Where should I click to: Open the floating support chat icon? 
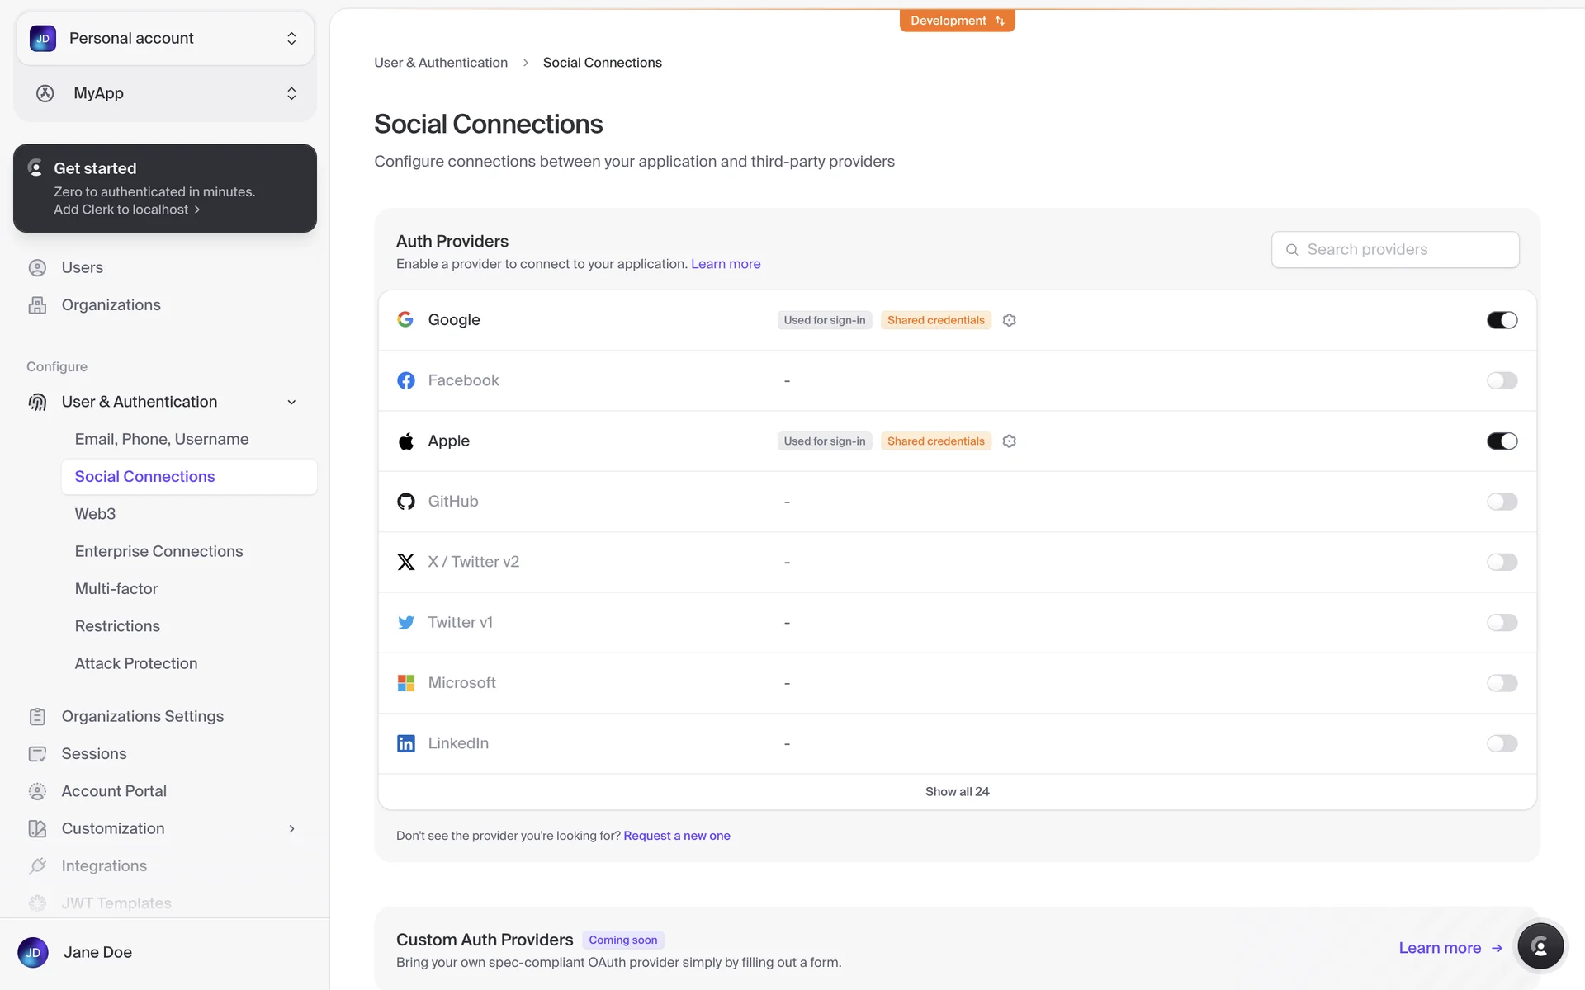pyautogui.click(x=1540, y=946)
